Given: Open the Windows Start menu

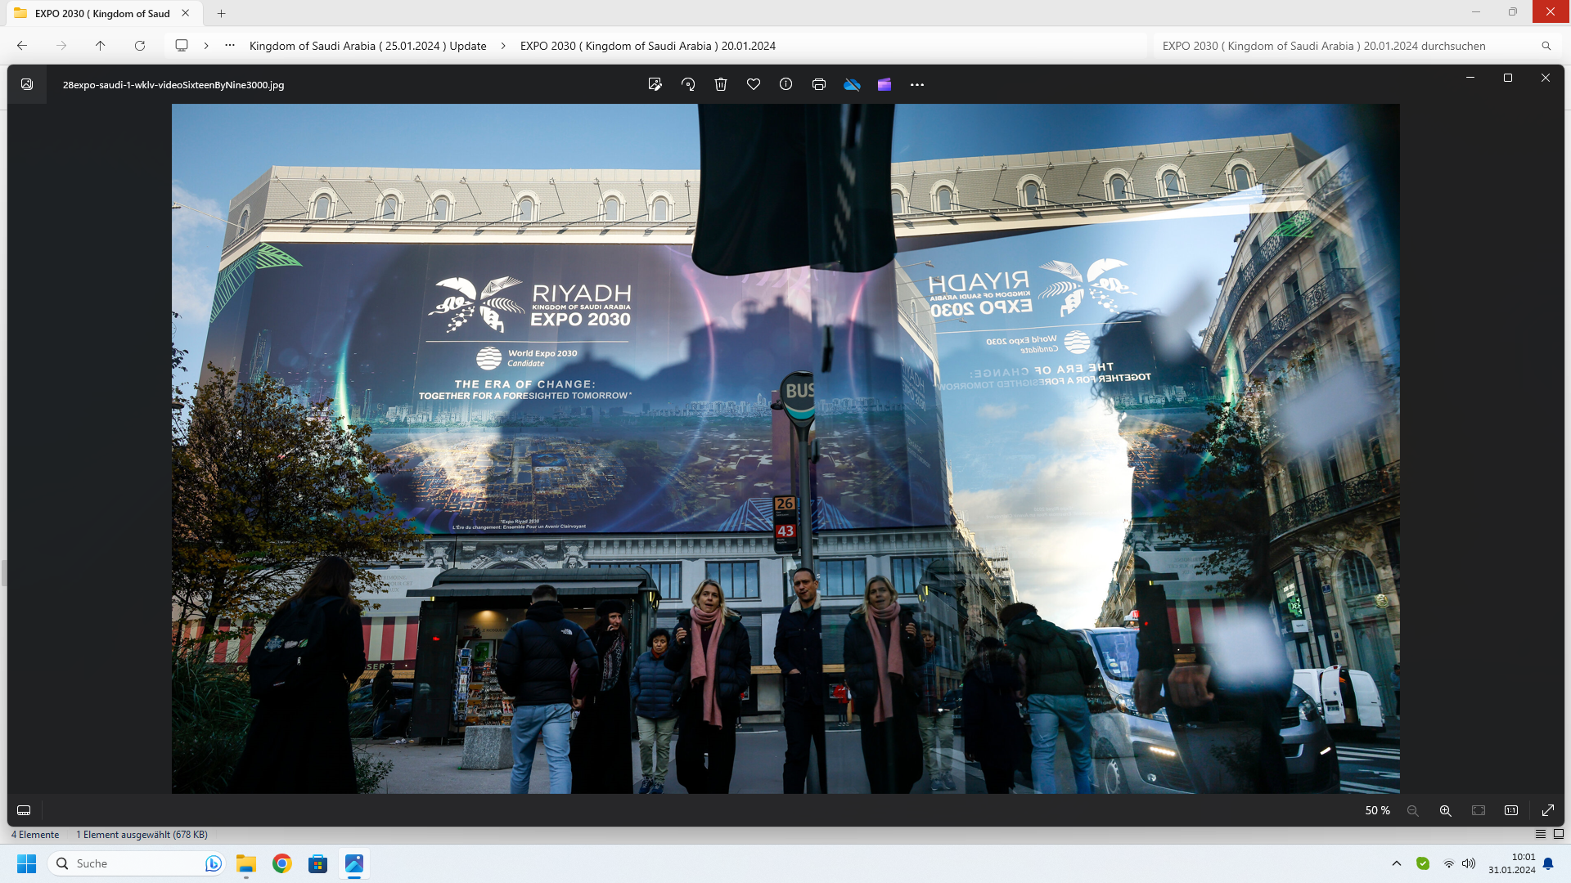Looking at the screenshot, I should (27, 863).
